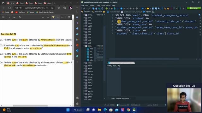Click the Edge refresh page icon
The height and width of the screenshot is (113, 202).
(9, 8)
